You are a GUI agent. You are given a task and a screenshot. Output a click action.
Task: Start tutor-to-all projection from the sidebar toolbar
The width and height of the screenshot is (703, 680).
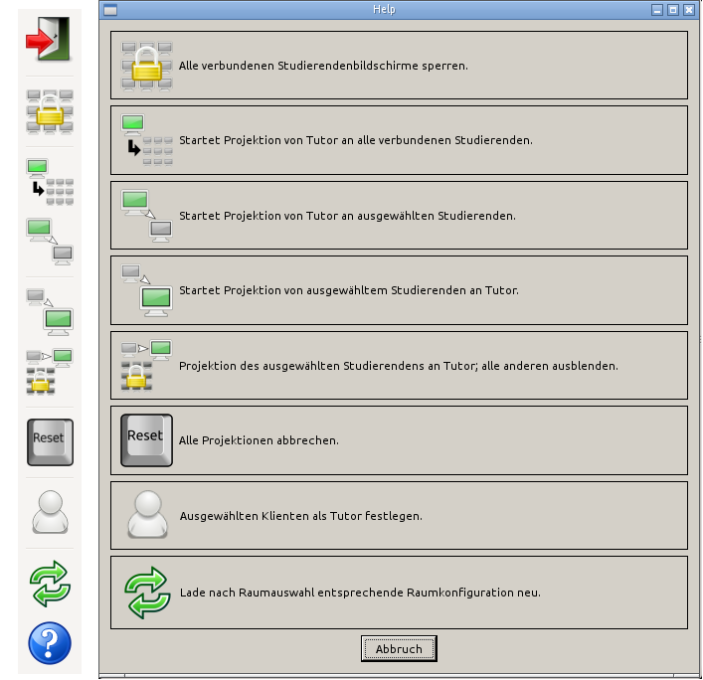(x=50, y=181)
